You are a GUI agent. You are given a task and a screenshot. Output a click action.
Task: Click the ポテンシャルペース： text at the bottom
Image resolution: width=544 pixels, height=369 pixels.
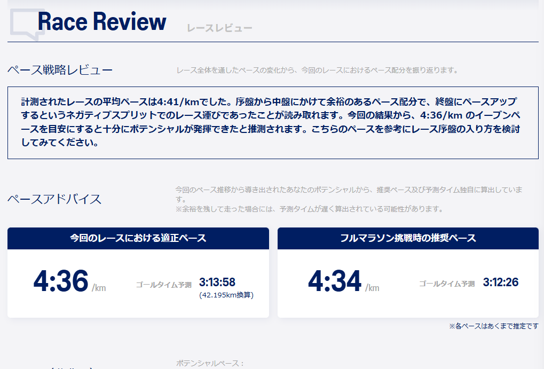pyautogui.click(x=210, y=363)
